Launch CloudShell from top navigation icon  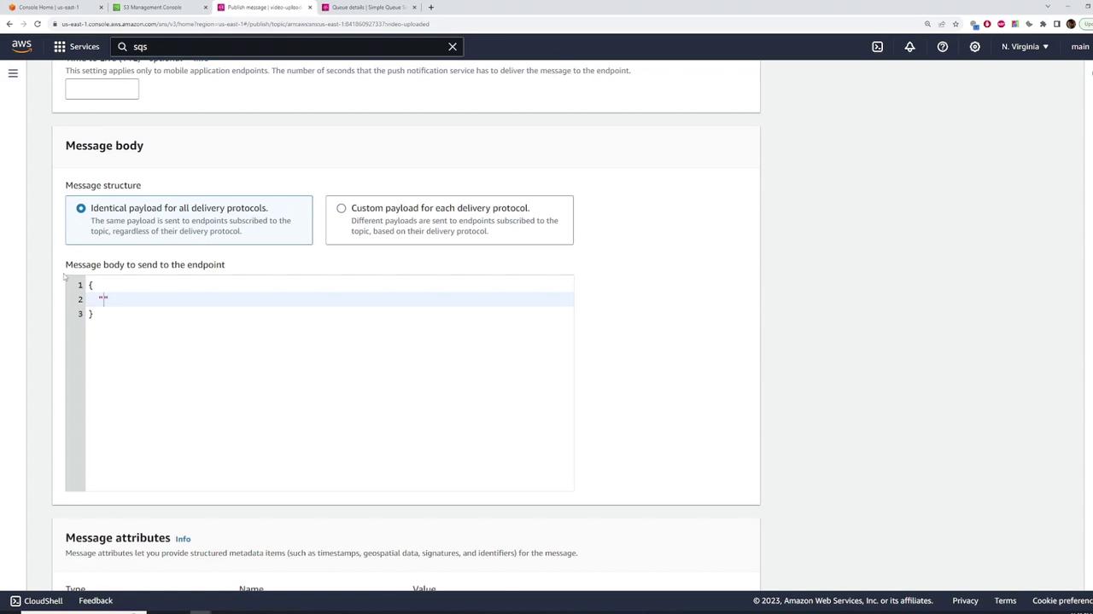877,47
